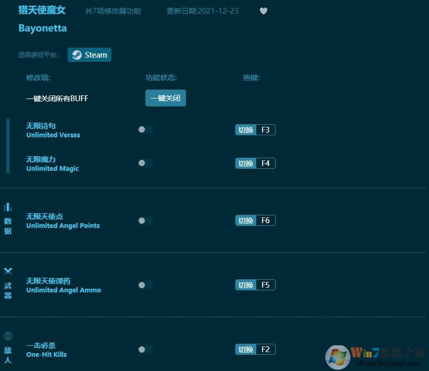Screen dimensions: 429x371
Task: Click the 修改项 column header
Action: point(38,78)
